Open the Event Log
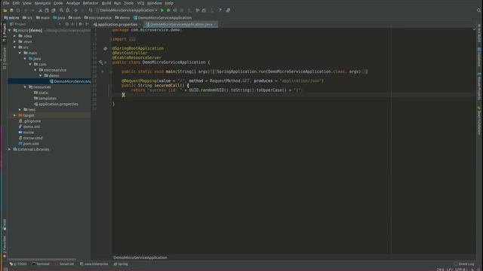 click(464, 264)
